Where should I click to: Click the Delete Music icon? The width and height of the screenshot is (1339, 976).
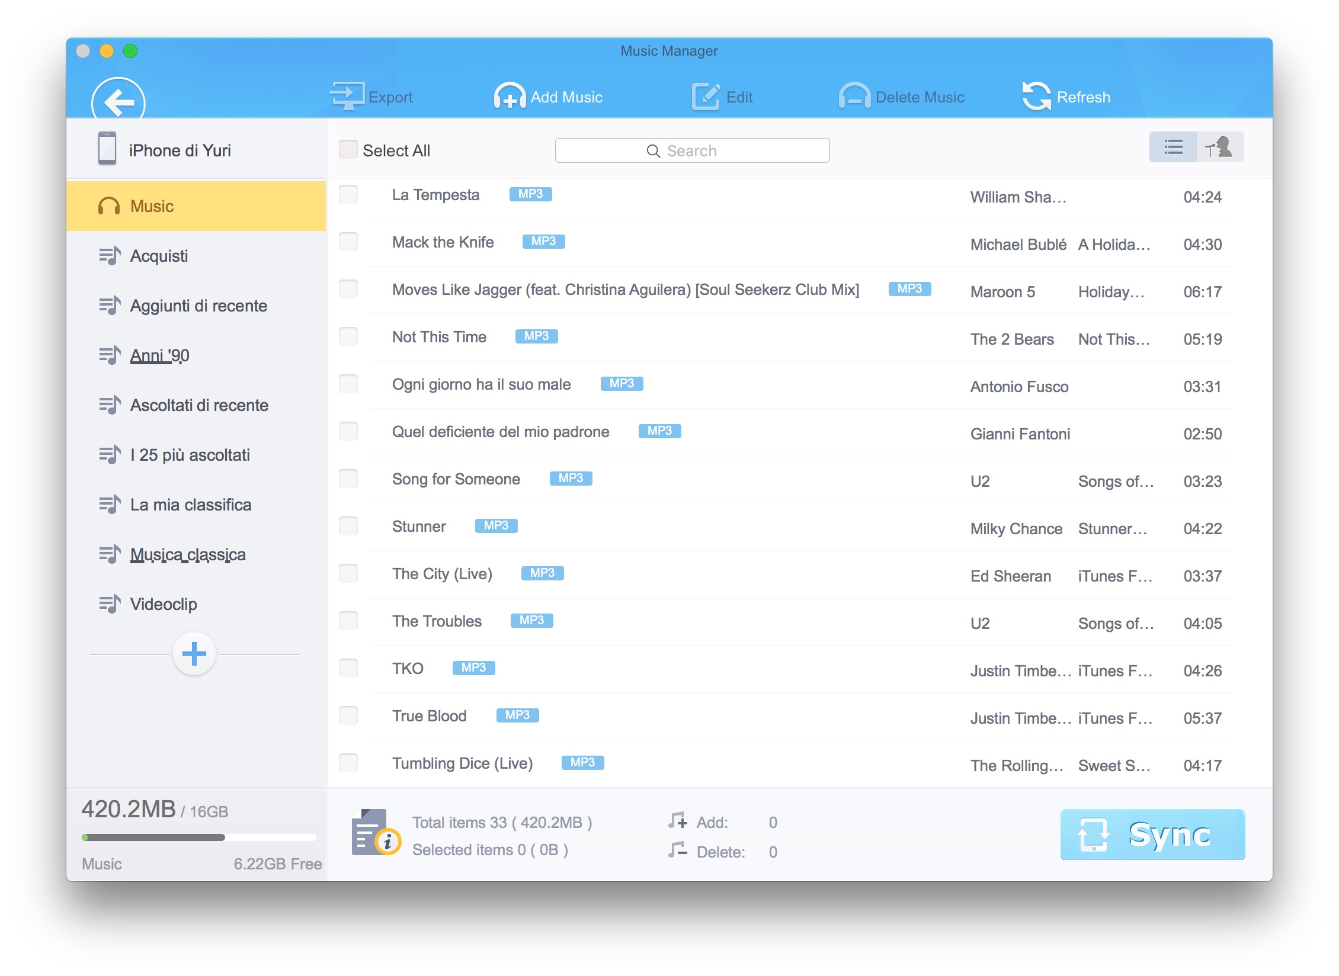coord(854,96)
